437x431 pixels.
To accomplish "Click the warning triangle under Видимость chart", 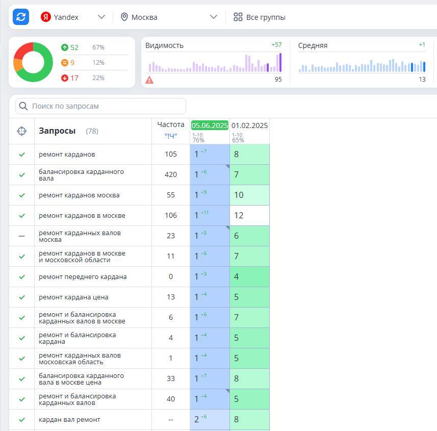I will [x=149, y=80].
